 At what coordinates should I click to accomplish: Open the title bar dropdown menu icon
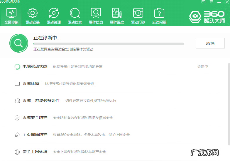click(x=211, y=2)
